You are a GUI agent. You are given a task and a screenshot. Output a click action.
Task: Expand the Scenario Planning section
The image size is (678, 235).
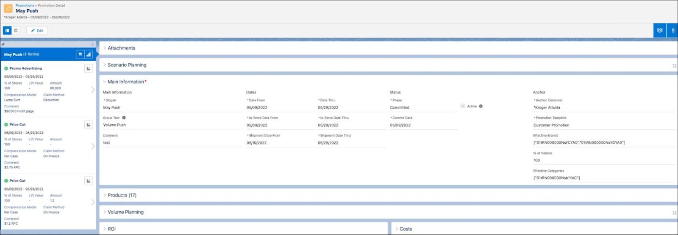105,65
